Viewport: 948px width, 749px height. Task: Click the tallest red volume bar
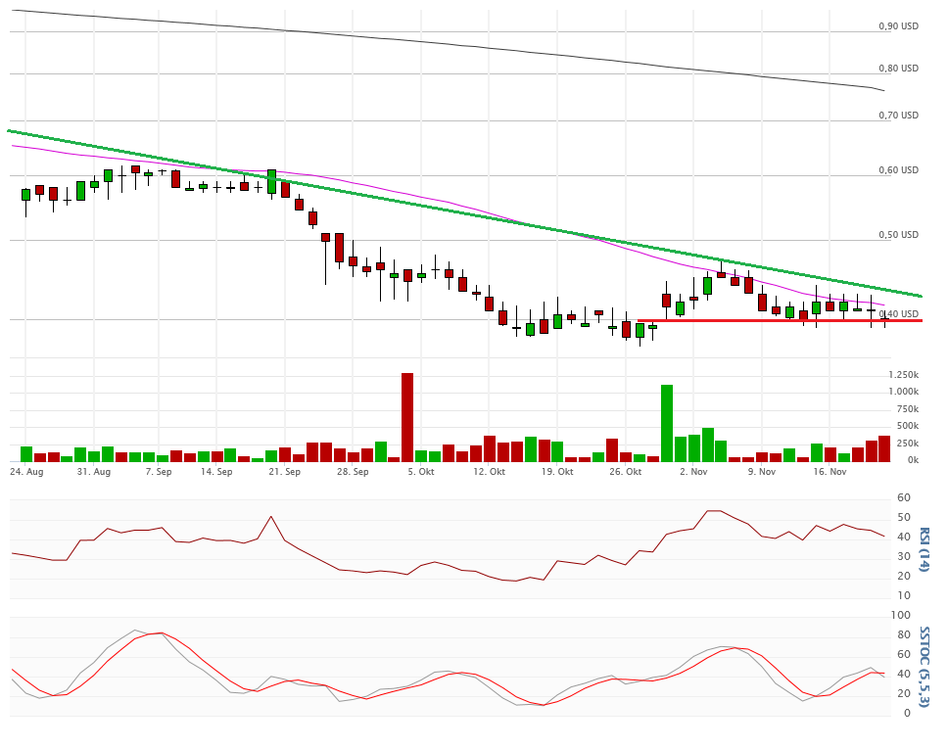tap(407, 416)
